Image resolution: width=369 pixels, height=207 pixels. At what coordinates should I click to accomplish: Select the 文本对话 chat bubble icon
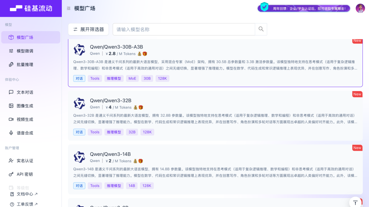pyautogui.click(x=11, y=92)
